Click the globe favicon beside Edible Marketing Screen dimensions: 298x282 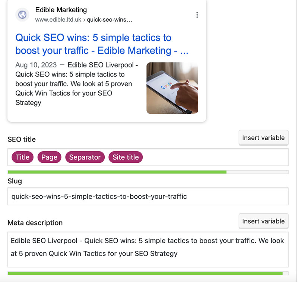pyautogui.click(x=22, y=15)
